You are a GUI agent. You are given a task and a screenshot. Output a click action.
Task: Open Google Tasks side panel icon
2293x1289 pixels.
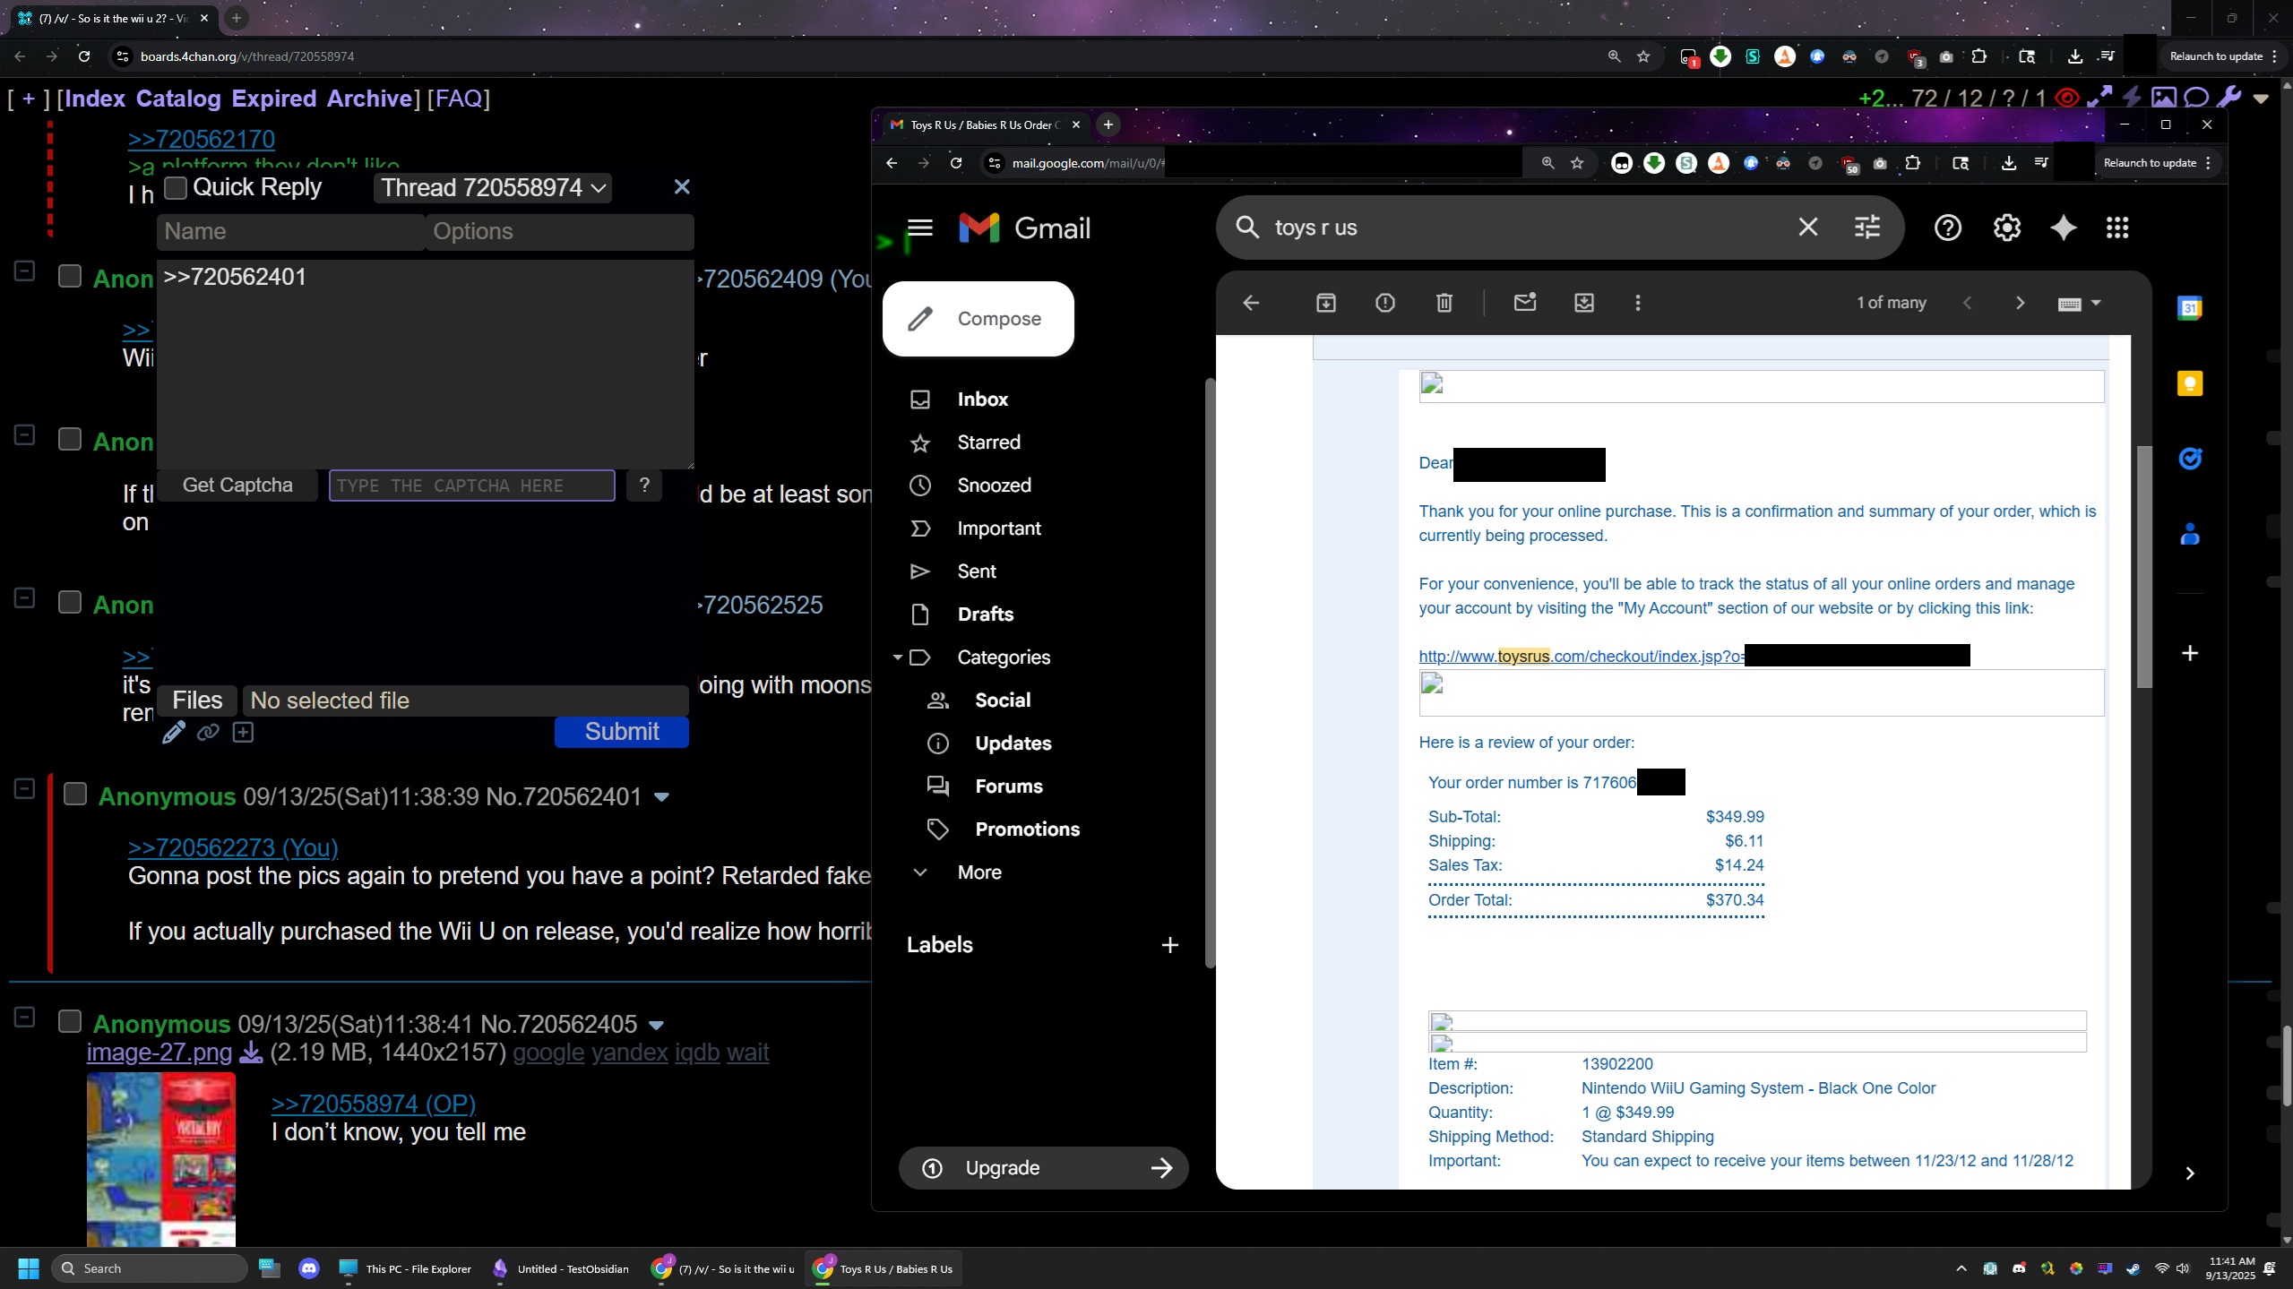pyautogui.click(x=2190, y=459)
